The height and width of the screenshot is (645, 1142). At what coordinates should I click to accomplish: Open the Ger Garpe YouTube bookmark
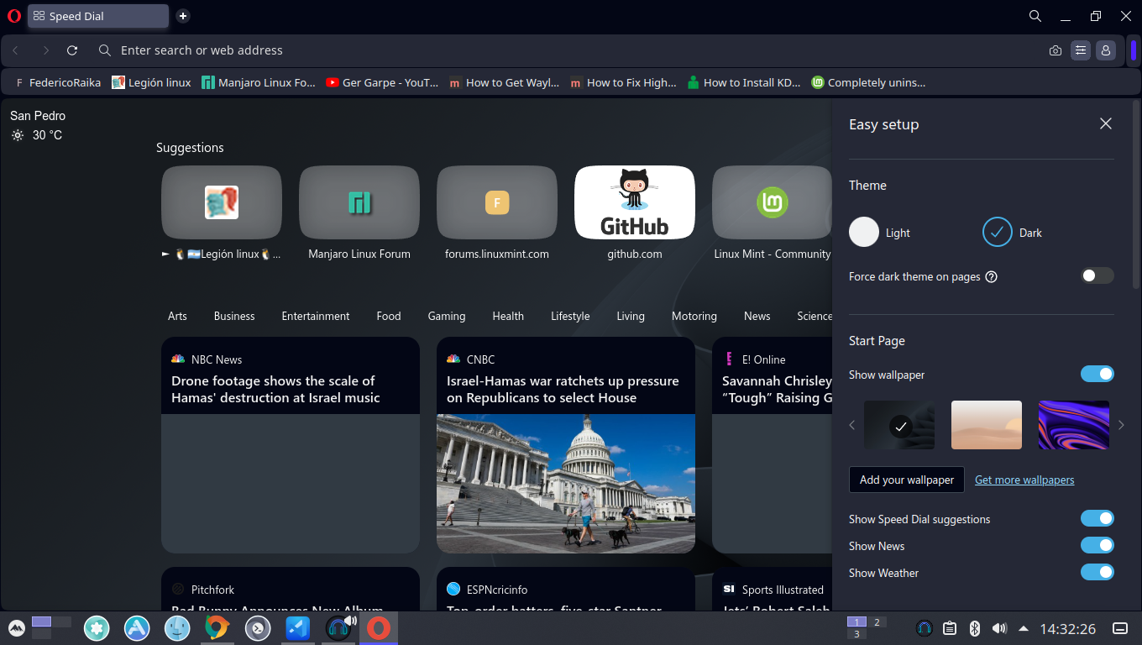click(382, 82)
